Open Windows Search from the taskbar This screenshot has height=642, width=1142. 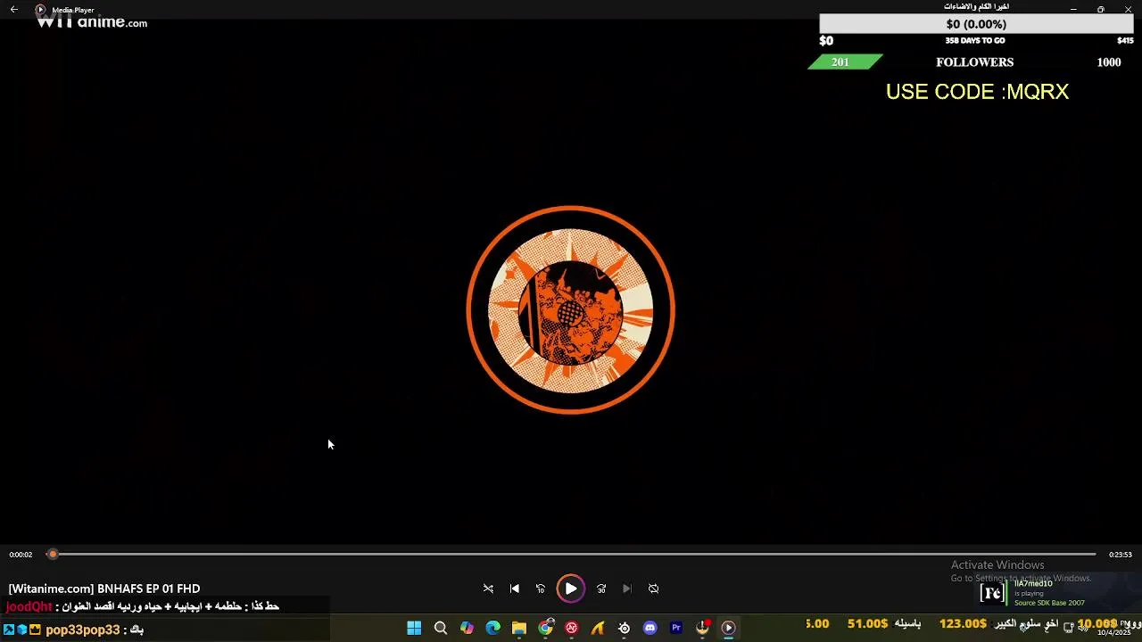(441, 628)
